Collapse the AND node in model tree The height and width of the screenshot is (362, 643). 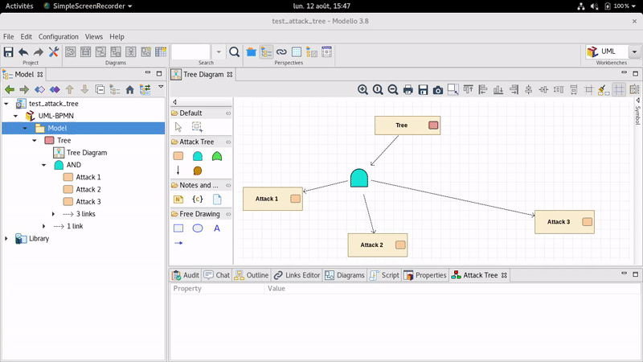[x=44, y=165]
